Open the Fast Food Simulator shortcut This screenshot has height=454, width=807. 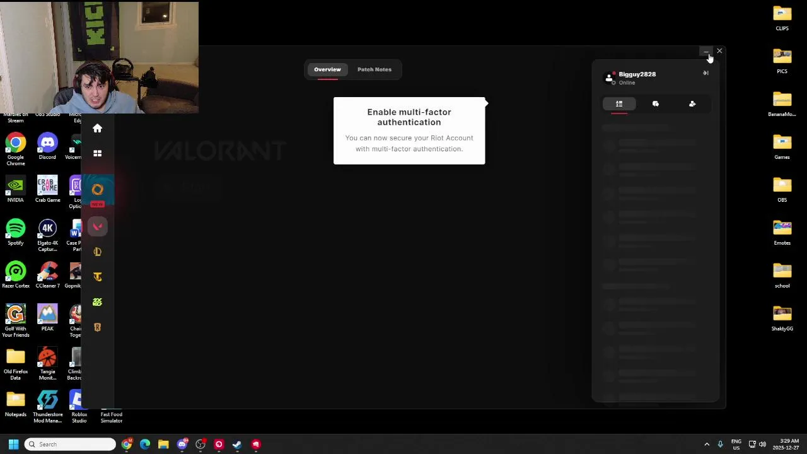tap(111, 416)
